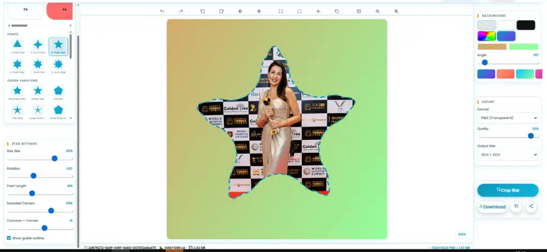This screenshot has width=547, height=252.
Task: Select the 4-point star shape
Action: point(38,46)
